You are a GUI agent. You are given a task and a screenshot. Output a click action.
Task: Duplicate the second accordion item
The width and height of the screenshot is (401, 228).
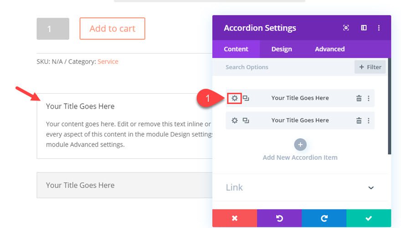246,121
